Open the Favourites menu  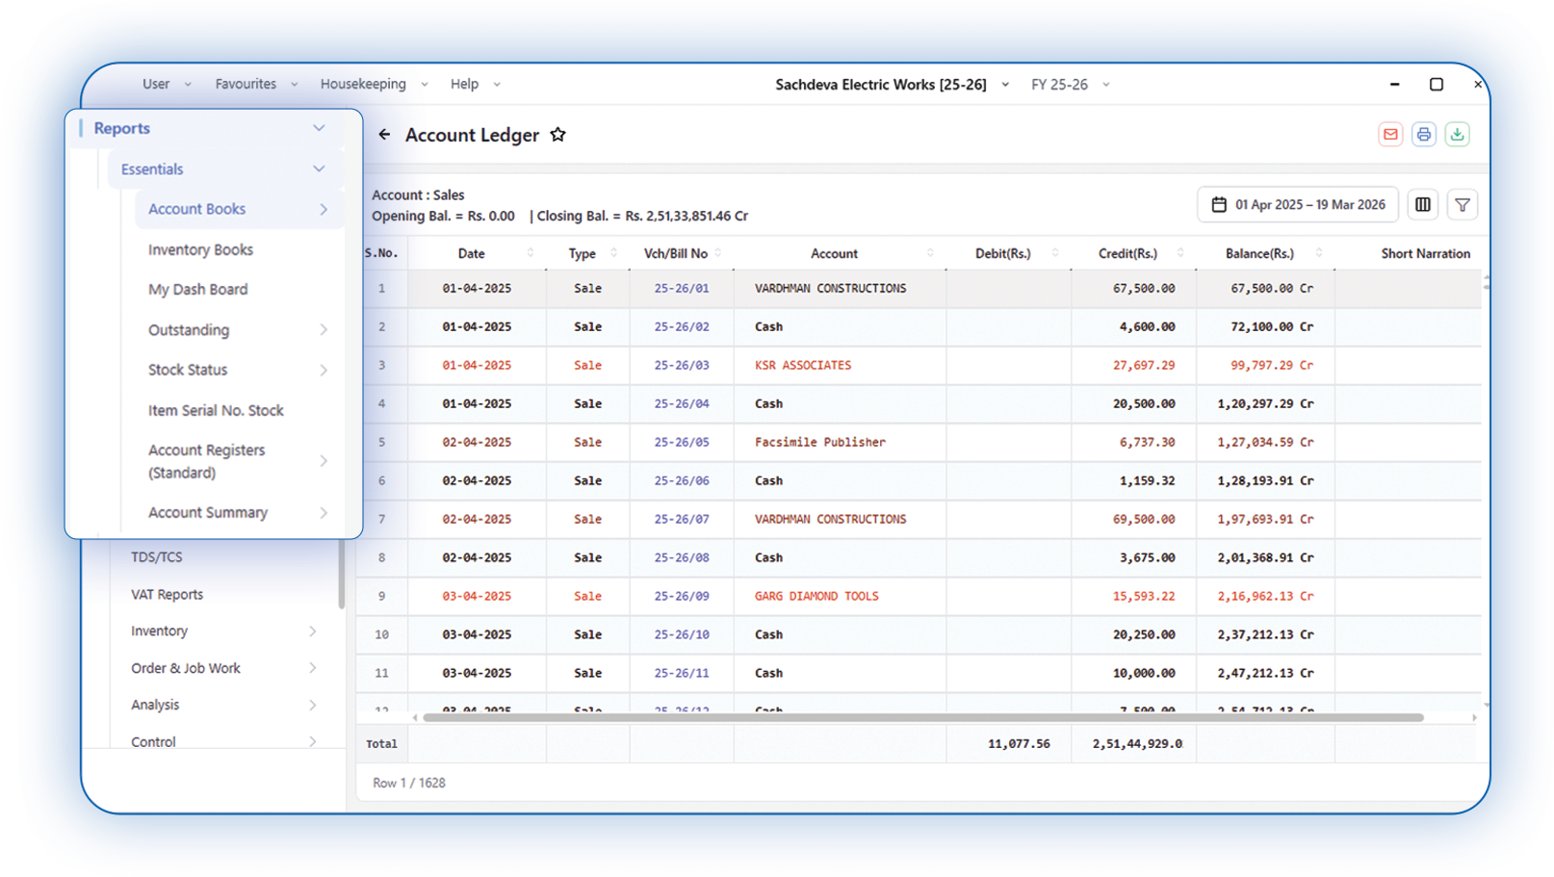(x=256, y=85)
